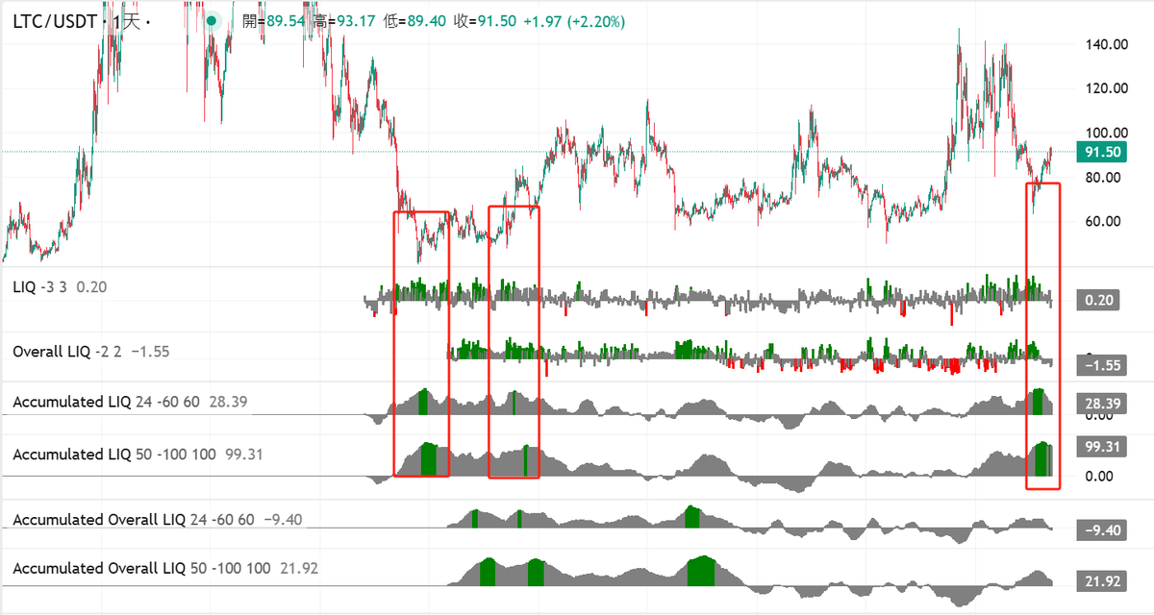Select Accumulated Overall LIQ 24 -60 60 legend
The height and width of the screenshot is (615, 1154).
point(158,519)
